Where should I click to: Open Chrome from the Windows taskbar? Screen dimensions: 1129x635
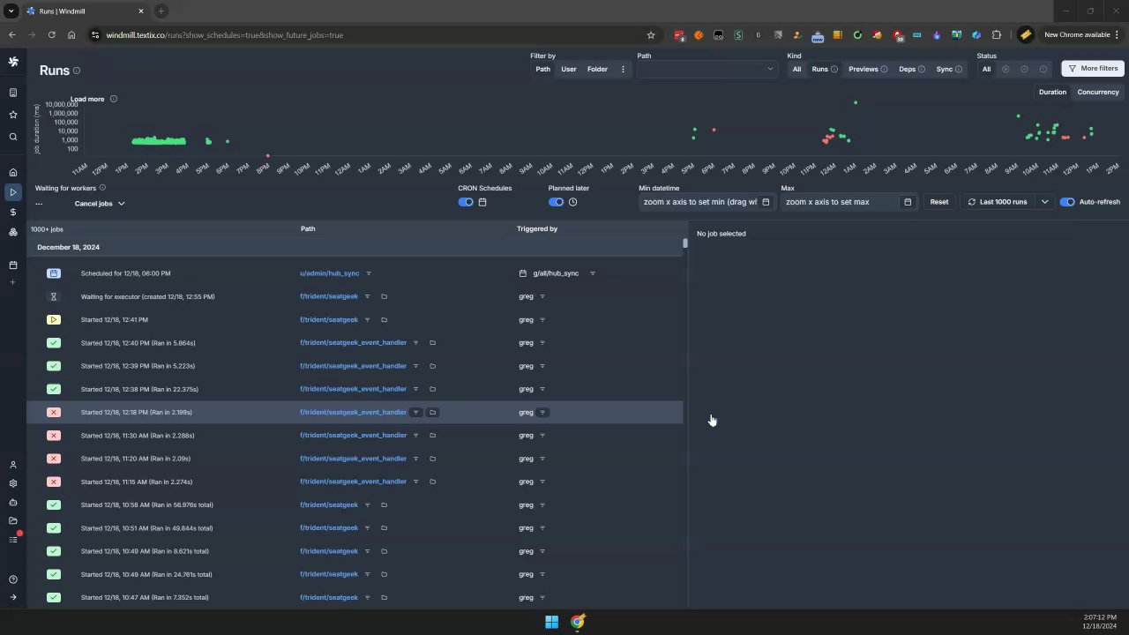point(578,622)
